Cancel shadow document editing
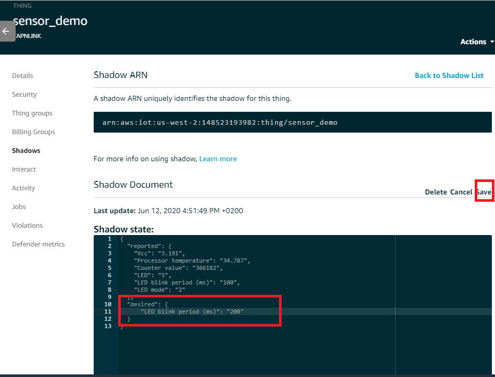This screenshot has width=495, height=377. click(x=461, y=192)
